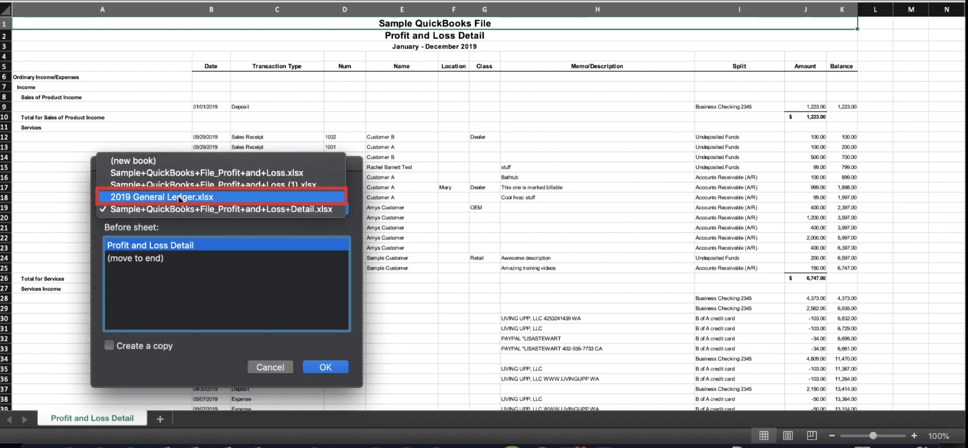This screenshot has height=448, width=968.
Task: Switch to Normal view icon
Action: pos(764,436)
